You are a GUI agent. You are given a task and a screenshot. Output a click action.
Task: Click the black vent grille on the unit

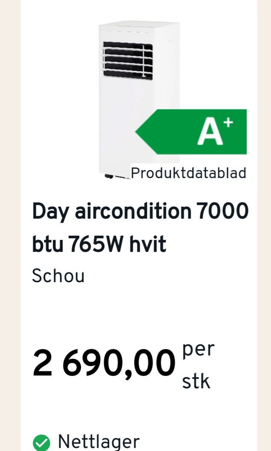coord(127,60)
